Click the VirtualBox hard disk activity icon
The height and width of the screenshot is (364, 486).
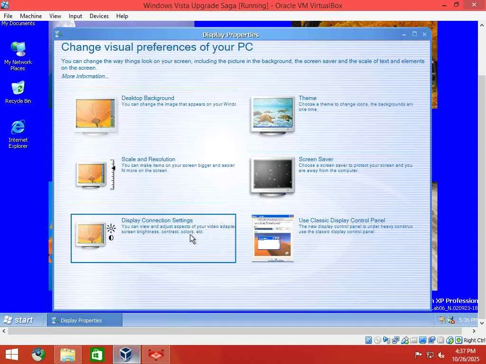[x=368, y=340]
